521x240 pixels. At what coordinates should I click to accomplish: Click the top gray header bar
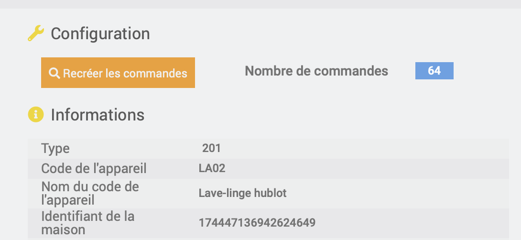pos(260,4)
